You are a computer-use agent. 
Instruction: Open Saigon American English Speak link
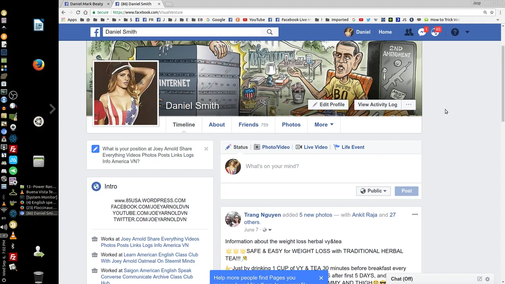[147, 277]
